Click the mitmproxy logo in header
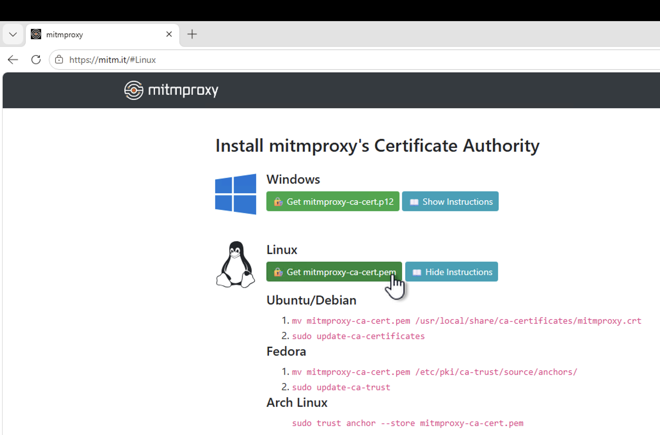 (x=171, y=90)
